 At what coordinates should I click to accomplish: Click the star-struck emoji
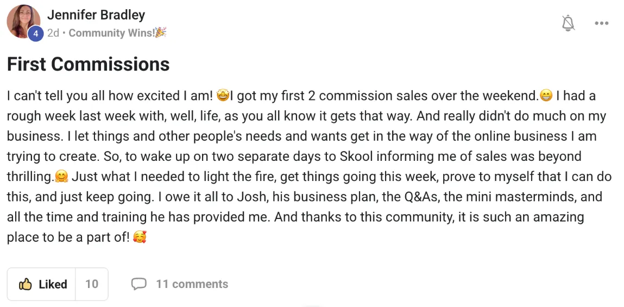(222, 96)
